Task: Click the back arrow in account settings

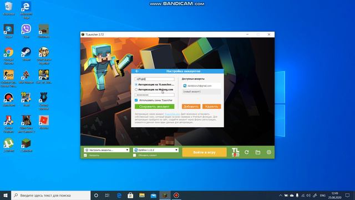Action: (x=137, y=71)
